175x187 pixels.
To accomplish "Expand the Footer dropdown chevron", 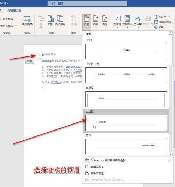I will click(x=96, y=27).
